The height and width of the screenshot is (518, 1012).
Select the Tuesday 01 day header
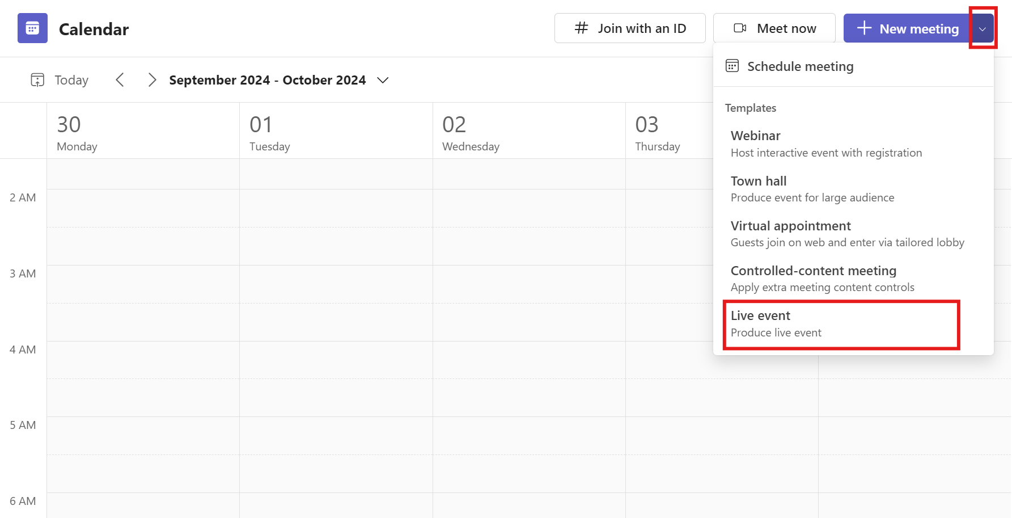pos(336,131)
